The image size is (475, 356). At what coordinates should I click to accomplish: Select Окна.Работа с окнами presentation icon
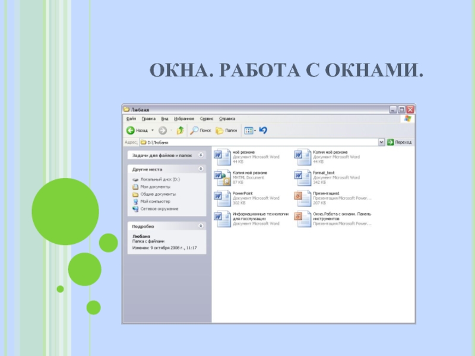coord(303,218)
